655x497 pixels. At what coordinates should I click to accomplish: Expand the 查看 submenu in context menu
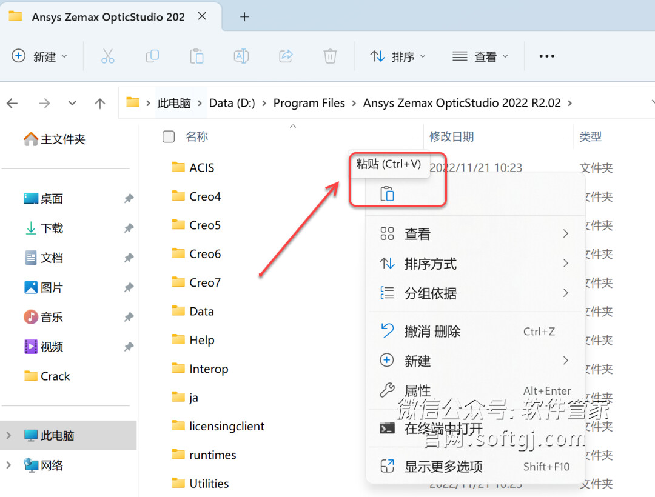pyautogui.click(x=474, y=234)
